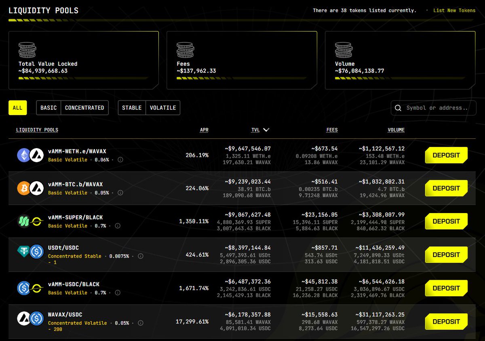Click the Fees coins icon
This screenshot has width=485, height=341.
185,50
